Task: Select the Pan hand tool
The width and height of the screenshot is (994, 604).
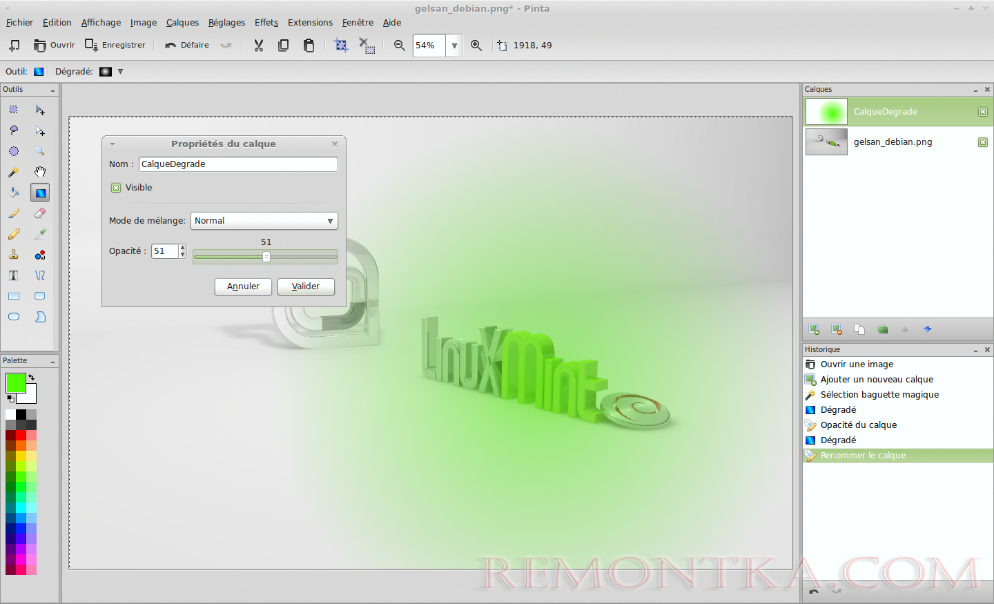Action: click(40, 172)
